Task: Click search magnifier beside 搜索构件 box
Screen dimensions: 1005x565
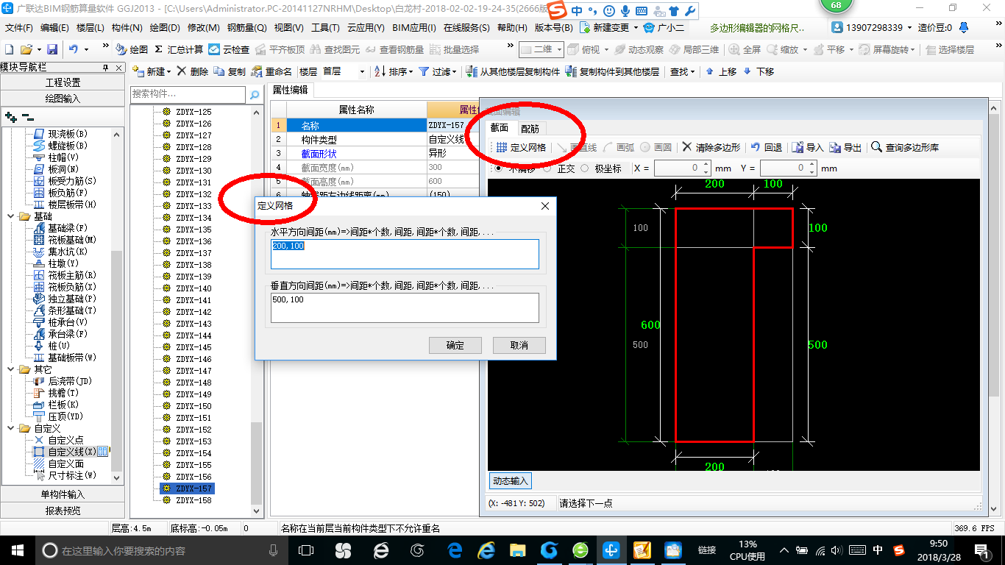Action: click(x=255, y=95)
